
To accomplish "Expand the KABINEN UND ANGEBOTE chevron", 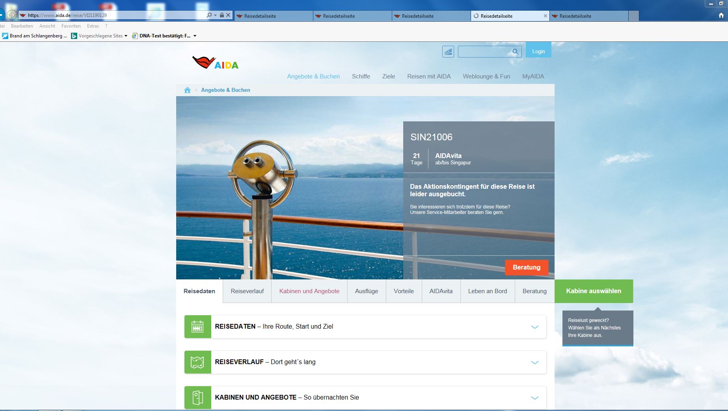I will (x=534, y=398).
